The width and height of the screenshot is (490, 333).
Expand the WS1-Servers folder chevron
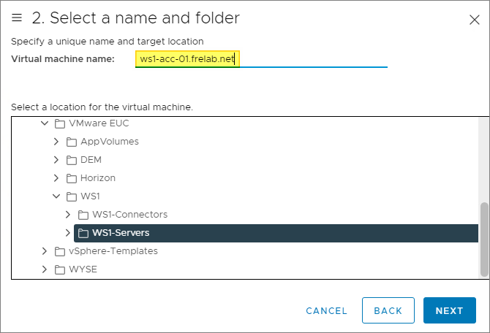pyautogui.click(x=68, y=233)
